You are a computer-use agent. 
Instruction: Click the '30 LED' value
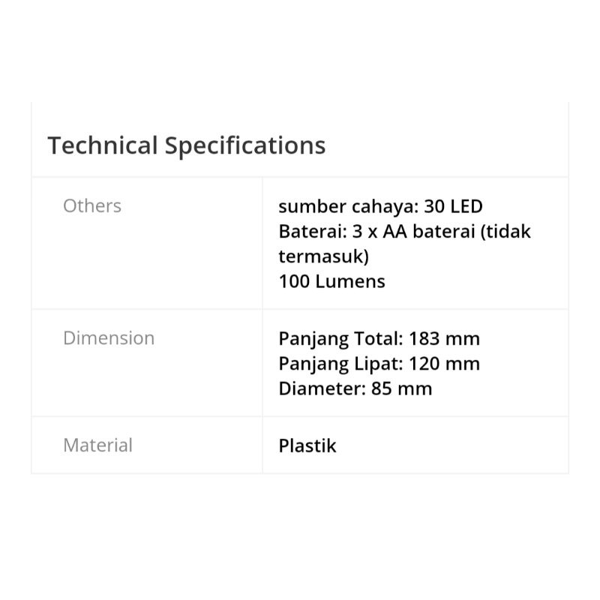453,206
